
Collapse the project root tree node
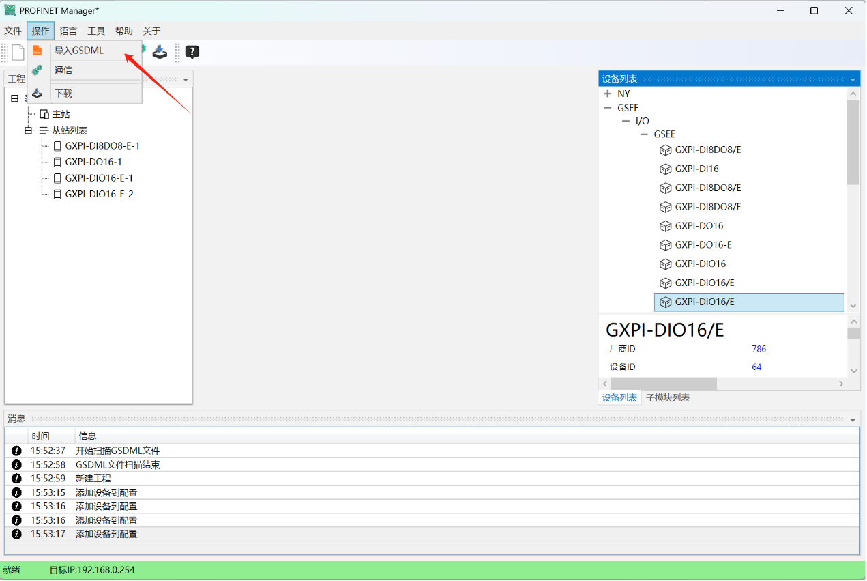[15, 98]
